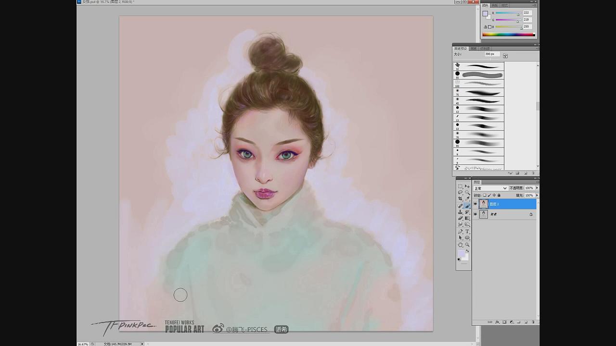Image resolution: width=616 pixels, height=346 pixels.
Task: Reset default foreground and background colors
Action: click(x=459, y=259)
